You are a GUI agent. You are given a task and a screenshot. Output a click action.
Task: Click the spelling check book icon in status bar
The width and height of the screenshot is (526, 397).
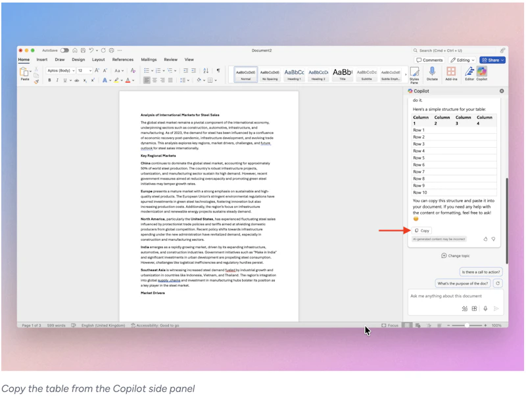click(x=74, y=325)
